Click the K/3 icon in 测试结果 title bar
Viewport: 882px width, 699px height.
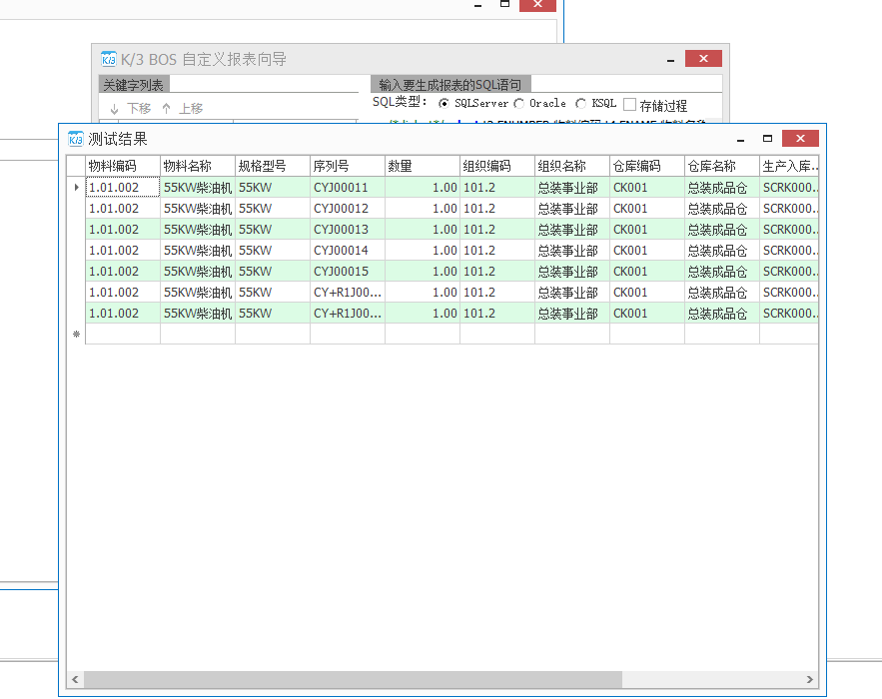[75, 139]
